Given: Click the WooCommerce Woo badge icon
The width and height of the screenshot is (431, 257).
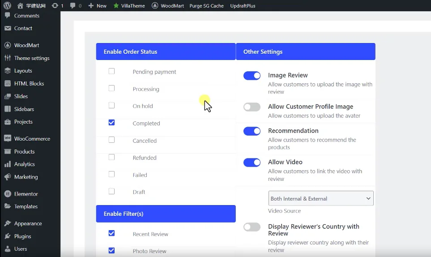Looking at the screenshot, I should (x=8, y=138).
